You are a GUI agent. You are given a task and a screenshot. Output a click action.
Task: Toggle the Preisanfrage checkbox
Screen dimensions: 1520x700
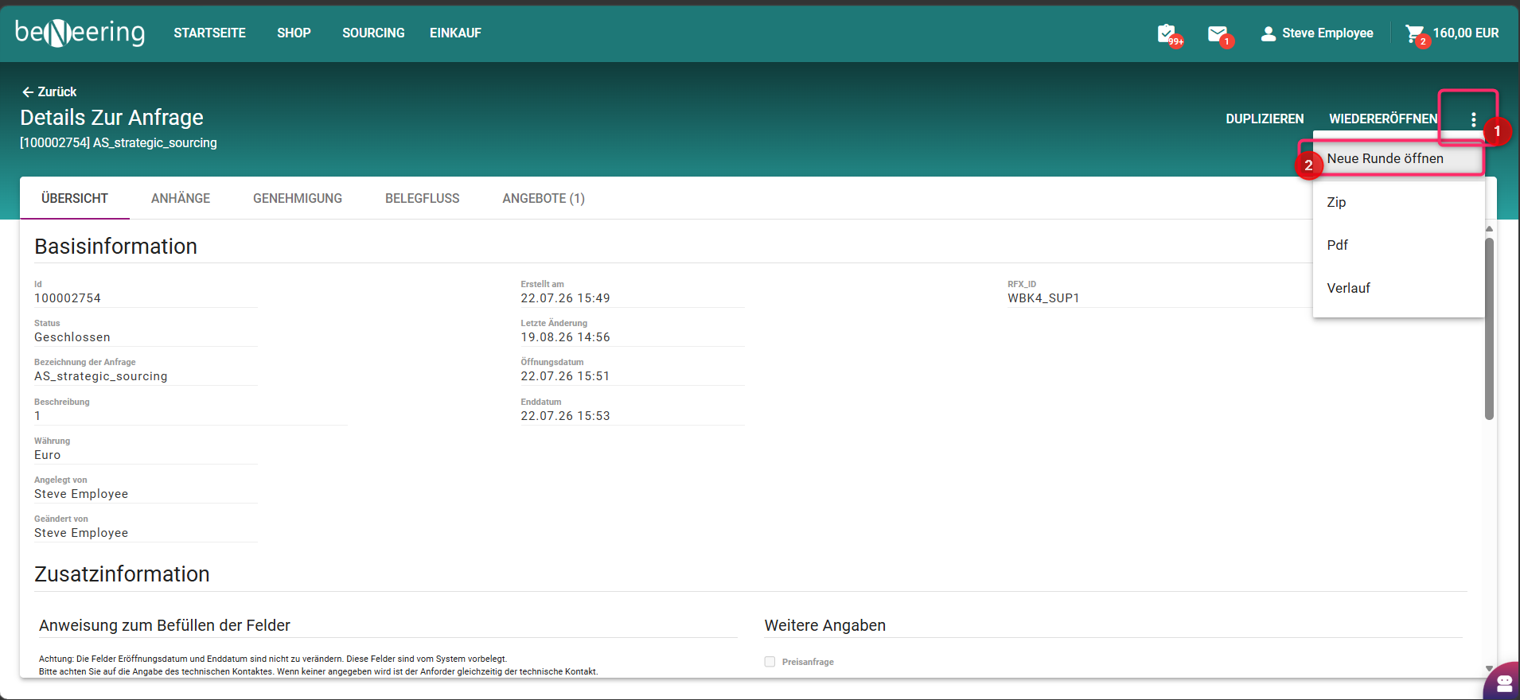tap(770, 662)
